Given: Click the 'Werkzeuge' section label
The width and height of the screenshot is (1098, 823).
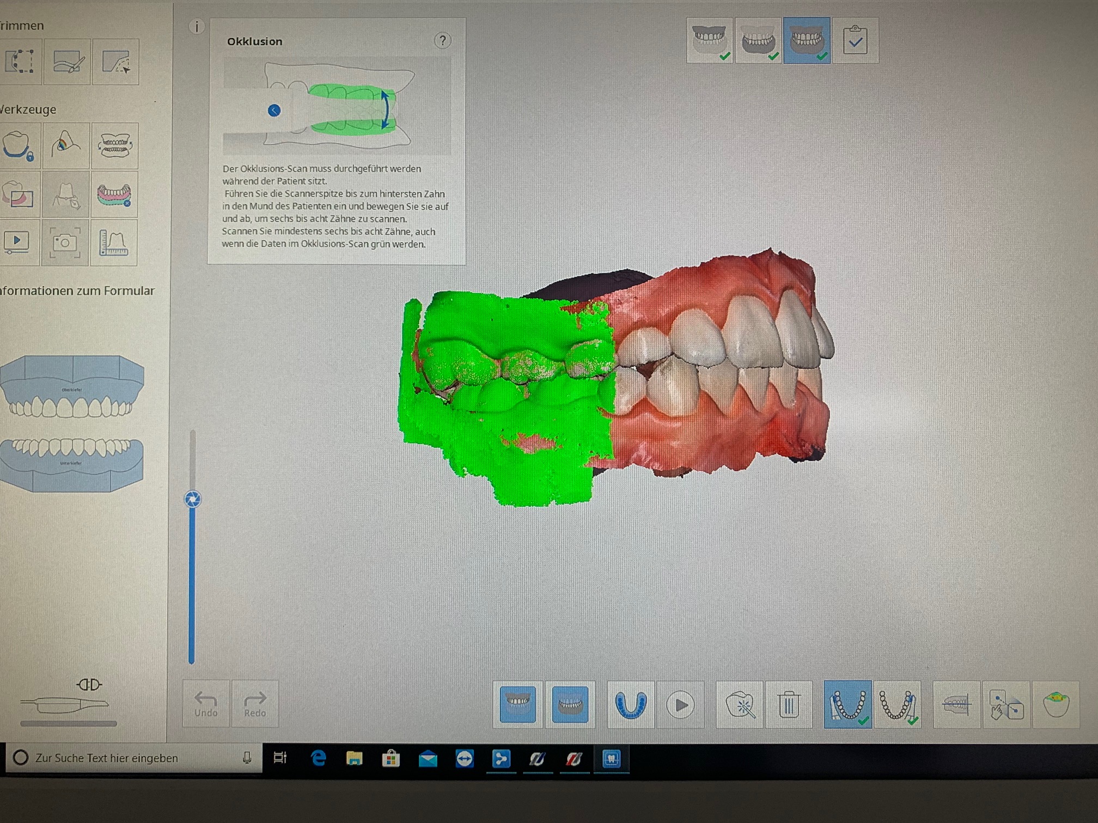Looking at the screenshot, I should click(x=28, y=109).
